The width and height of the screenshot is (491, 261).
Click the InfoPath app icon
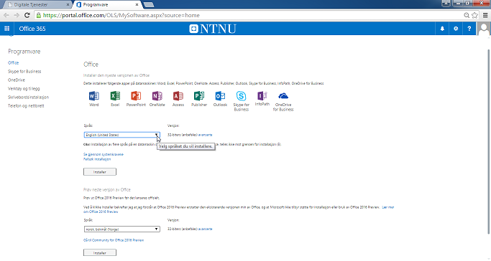pos(262,96)
